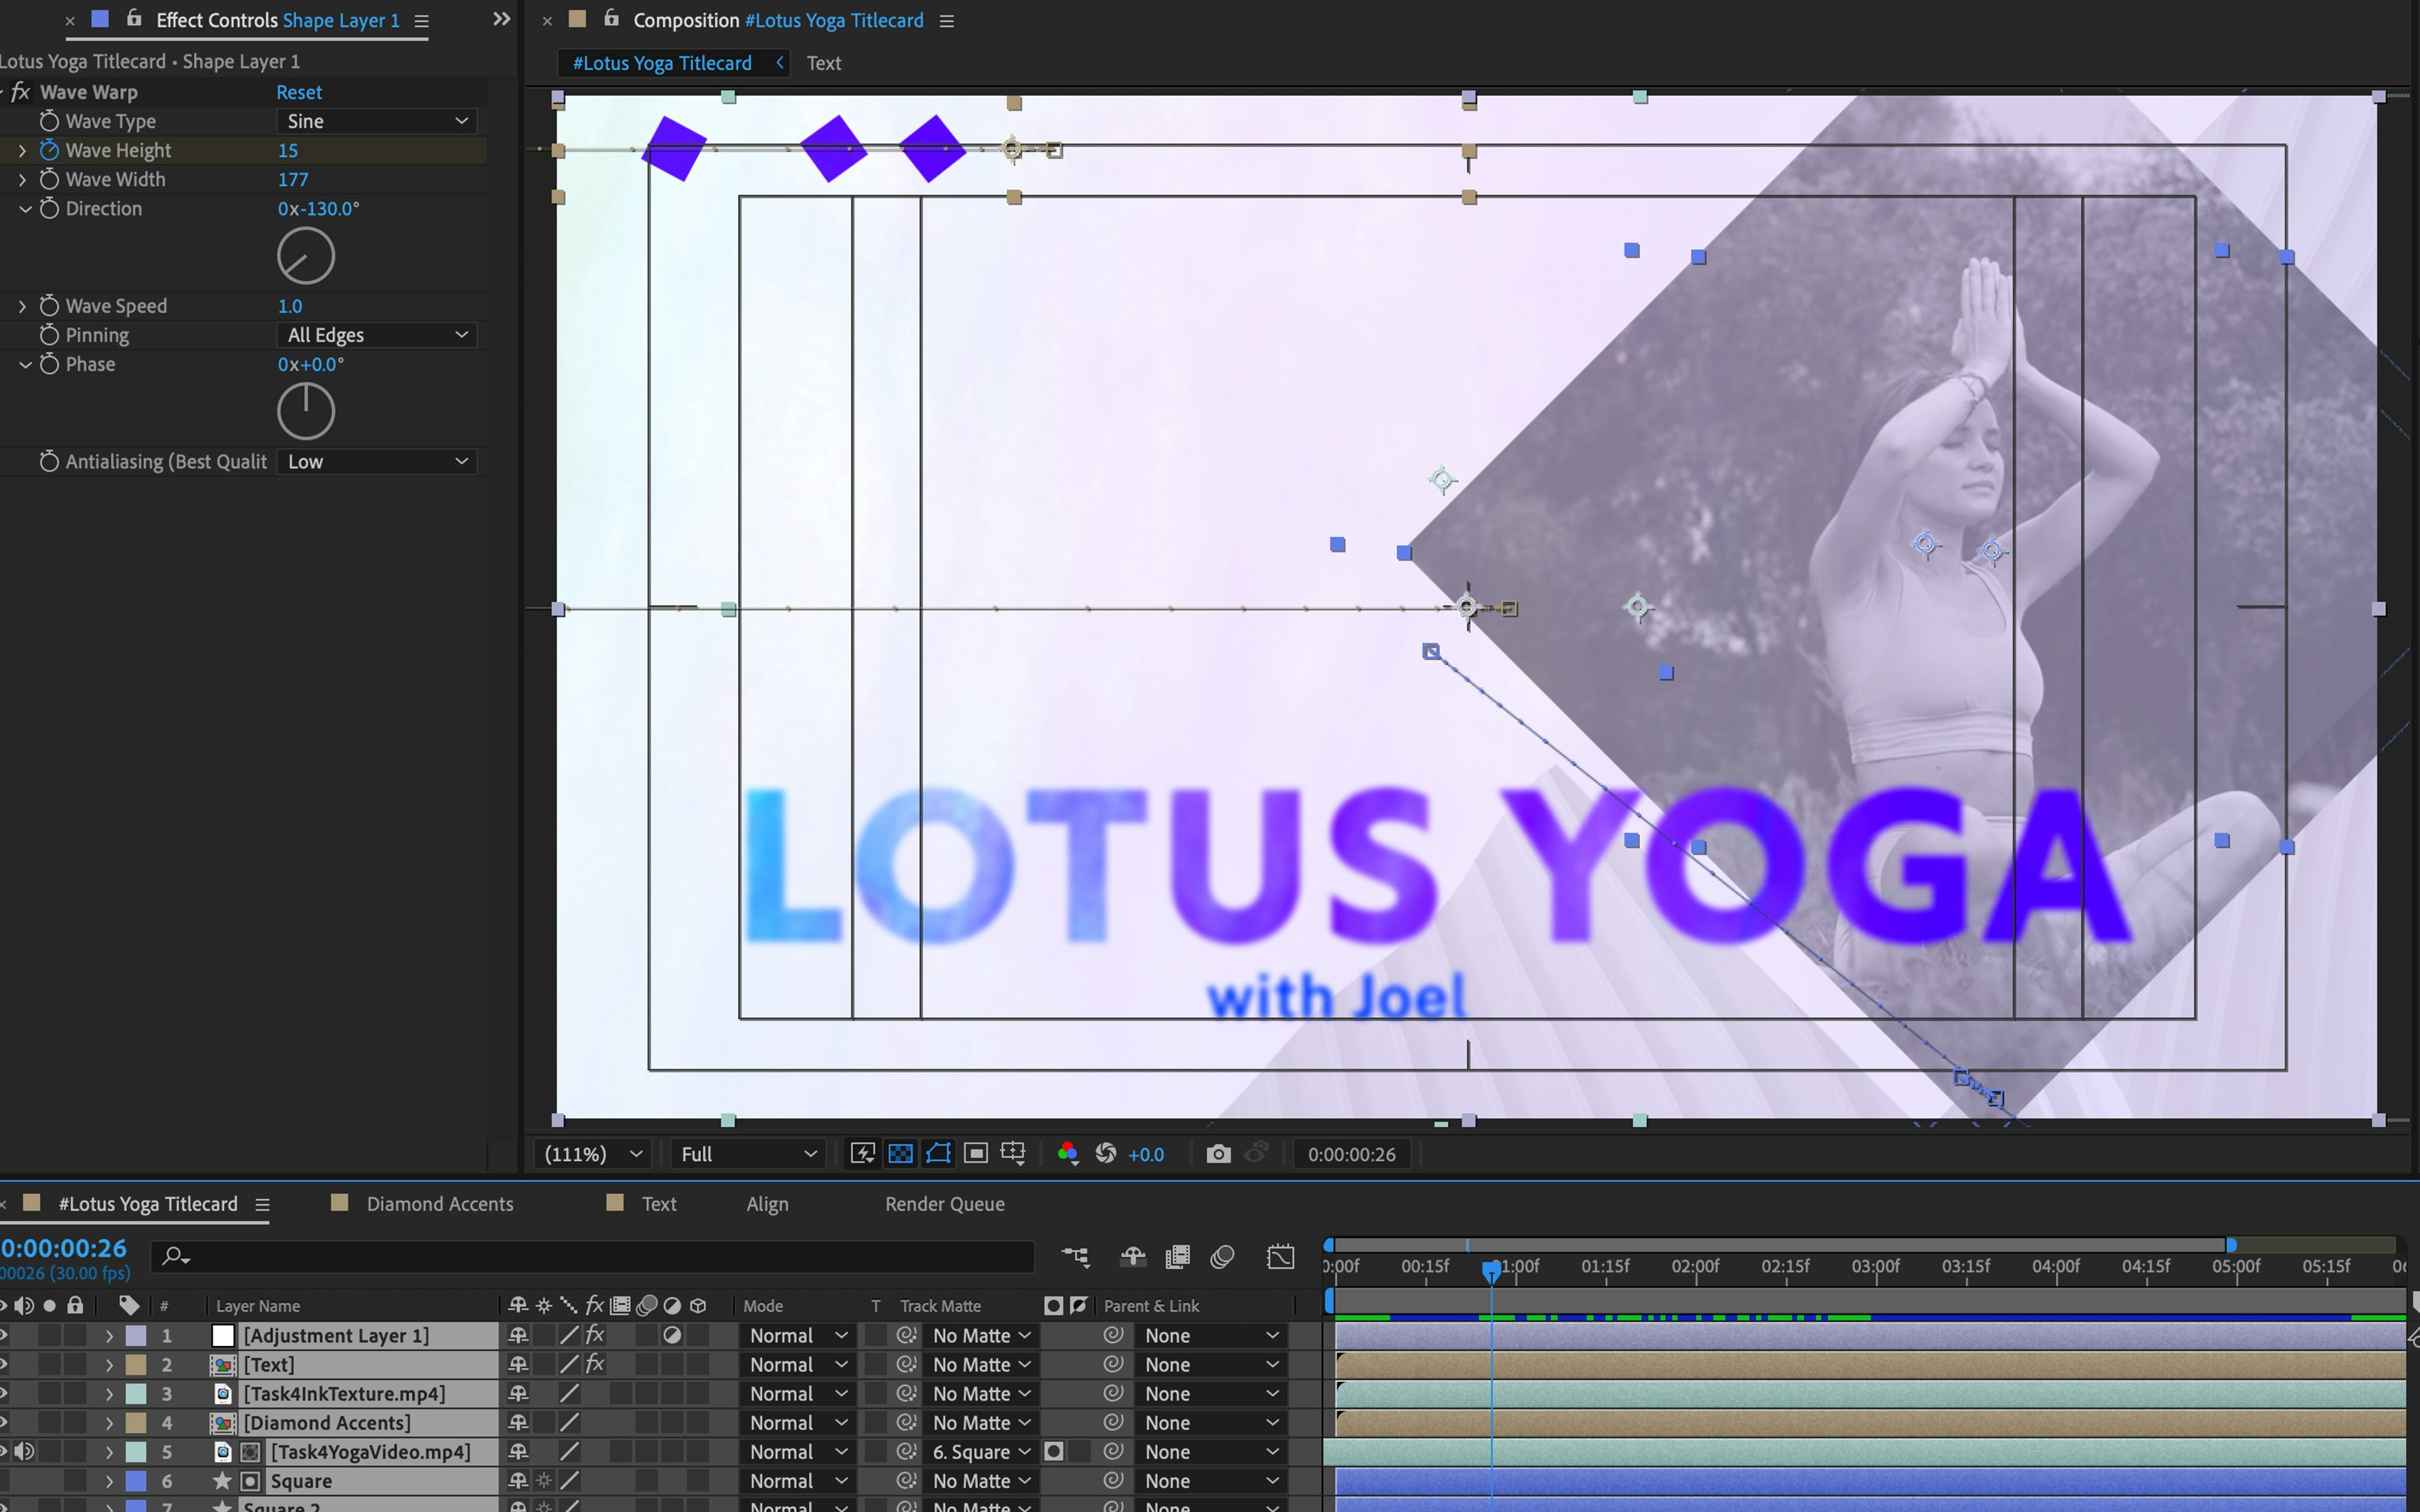Toggle the fx switch on the Text layer
This screenshot has width=2420, height=1512.
pyautogui.click(x=595, y=1364)
